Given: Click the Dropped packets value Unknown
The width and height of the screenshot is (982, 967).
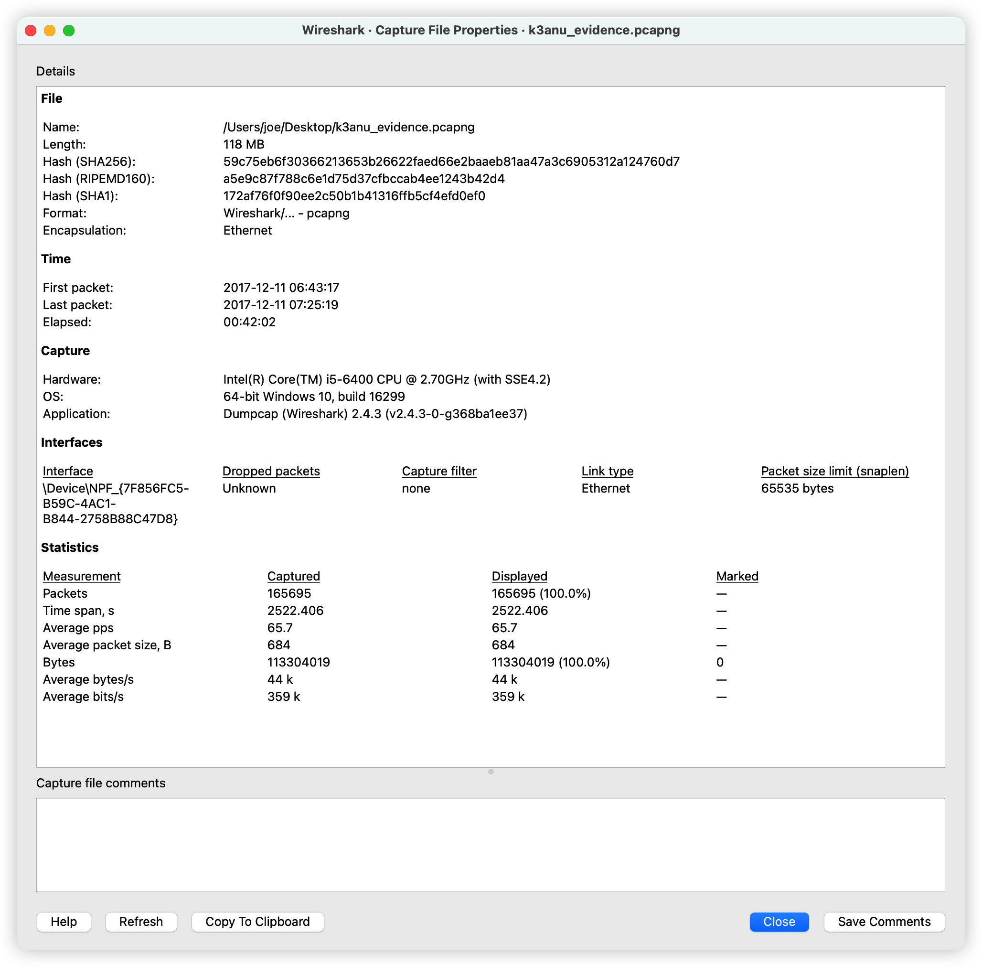Looking at the screenshot, I should 249,488.
